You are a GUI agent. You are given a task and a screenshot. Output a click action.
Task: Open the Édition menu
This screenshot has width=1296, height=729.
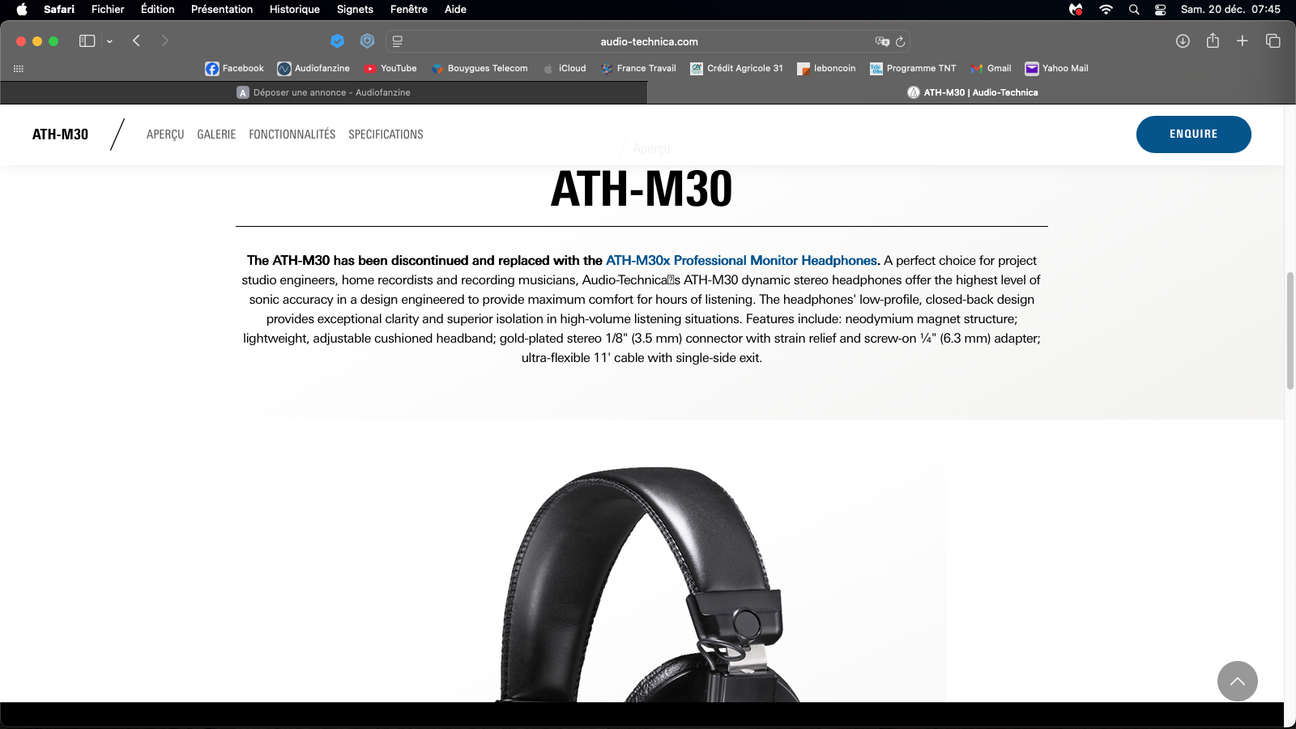[158, 9]
